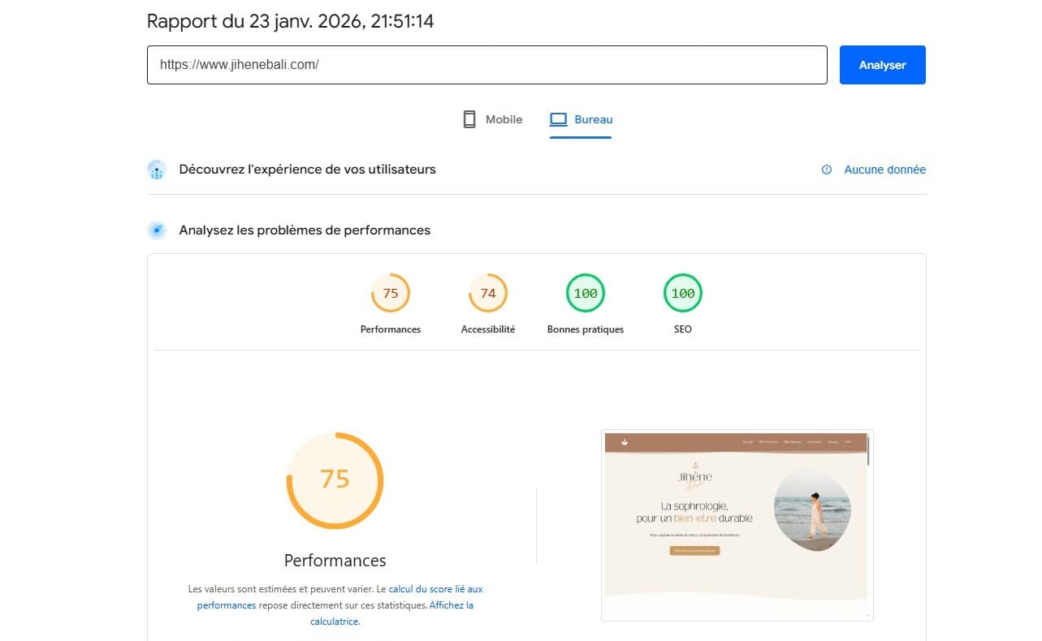This screenshot has height=641, width=1042.
Task: Click the Découvrez l'expérience de vos utilisateurs heading
Action: click(307, 170)
